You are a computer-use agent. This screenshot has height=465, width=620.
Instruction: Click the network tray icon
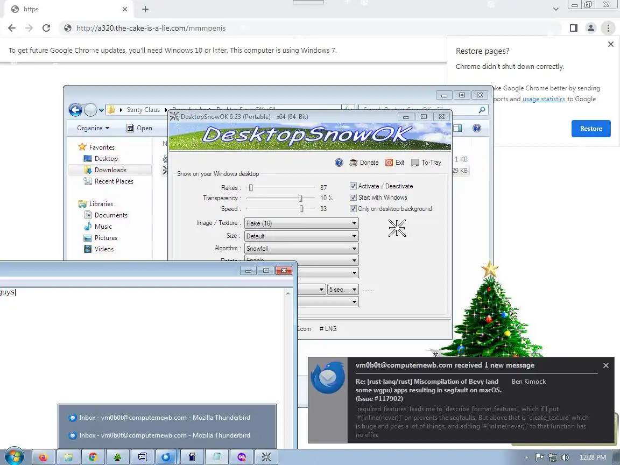[x=552, y=457]
